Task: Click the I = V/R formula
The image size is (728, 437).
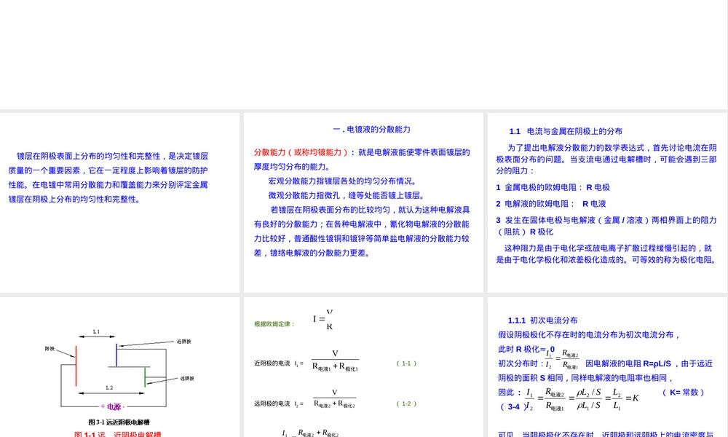Action: pos(323,319)
